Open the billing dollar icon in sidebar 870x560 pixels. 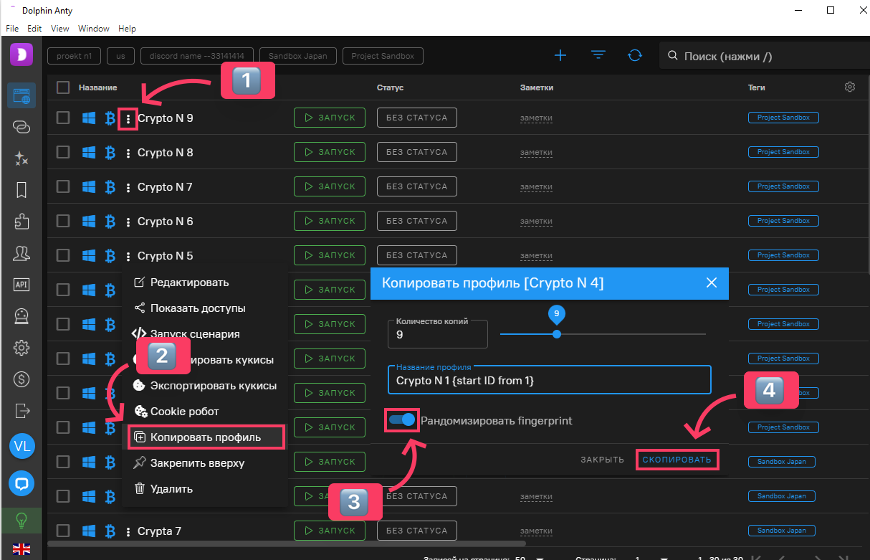pos(21,379)
